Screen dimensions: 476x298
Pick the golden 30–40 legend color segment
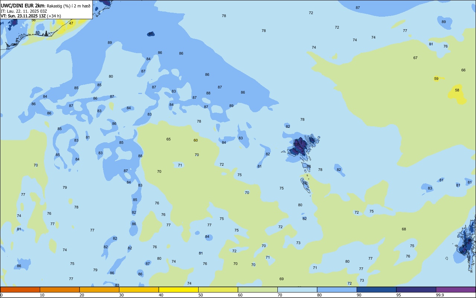point(139,289)
